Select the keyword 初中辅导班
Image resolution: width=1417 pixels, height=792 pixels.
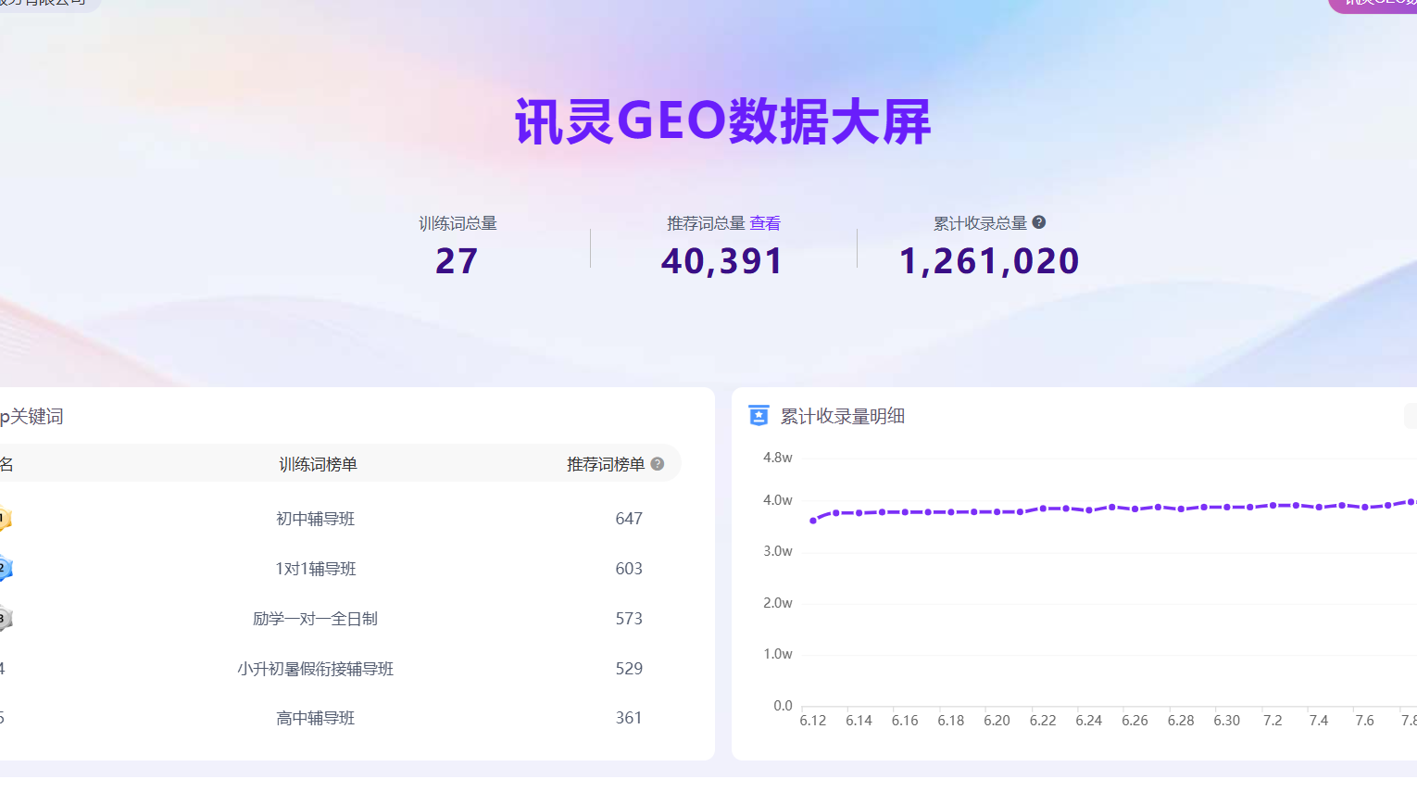coord(315,519)
